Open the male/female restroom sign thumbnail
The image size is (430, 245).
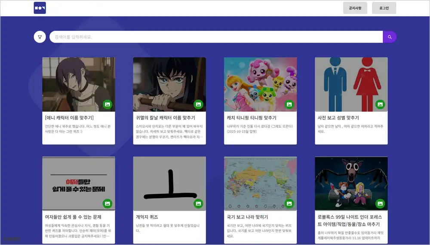(351, 84)
